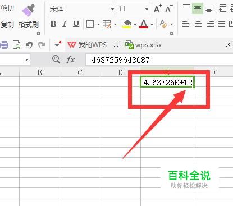Image resolution: width=233 pixels, height=206 pixels.
Task: Click the 剪切 cut button
Action: (x=7, y=8)
